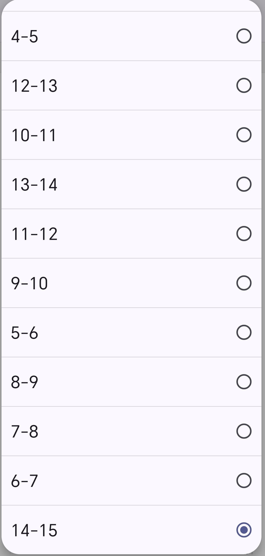Choose the 12-13 radio button
265x556 pixels.
[244, 85]
